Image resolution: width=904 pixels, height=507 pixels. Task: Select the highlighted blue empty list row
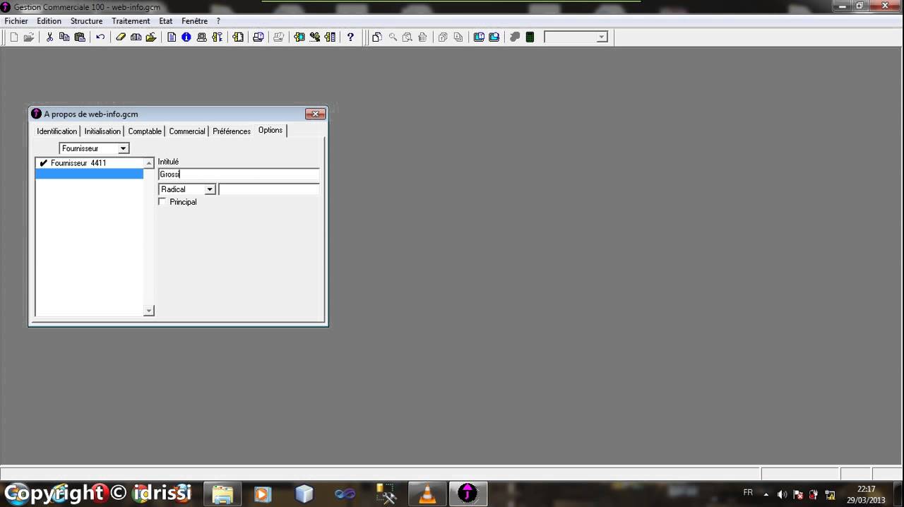coord(90,174)
